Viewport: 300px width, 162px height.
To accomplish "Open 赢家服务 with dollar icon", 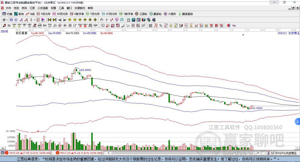I will (x=185, y=14).
